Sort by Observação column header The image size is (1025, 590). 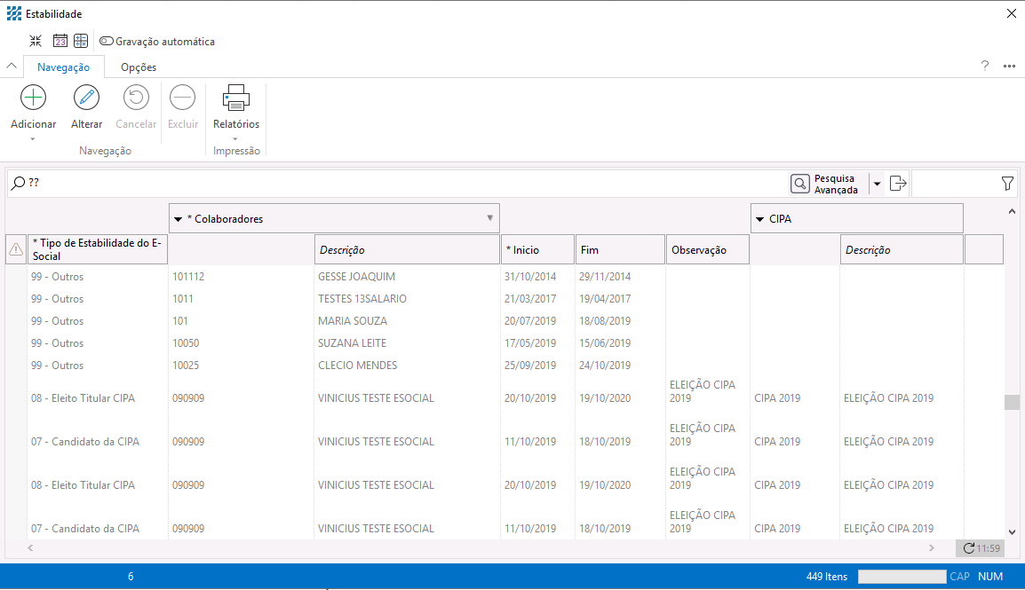click(707, 249)
